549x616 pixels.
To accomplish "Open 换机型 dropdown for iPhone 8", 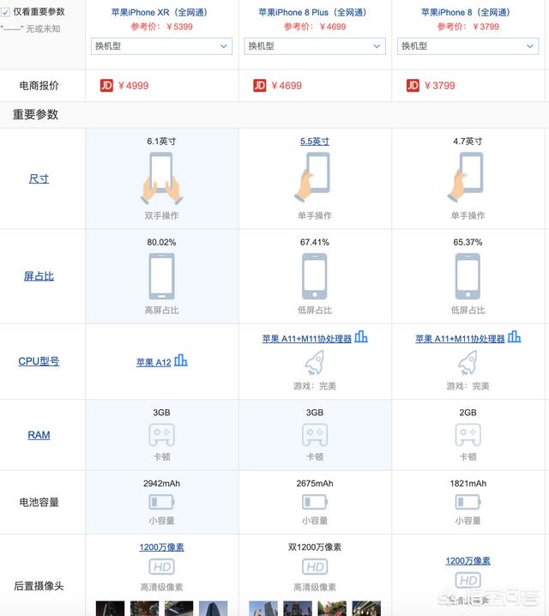I will (468, 46).
